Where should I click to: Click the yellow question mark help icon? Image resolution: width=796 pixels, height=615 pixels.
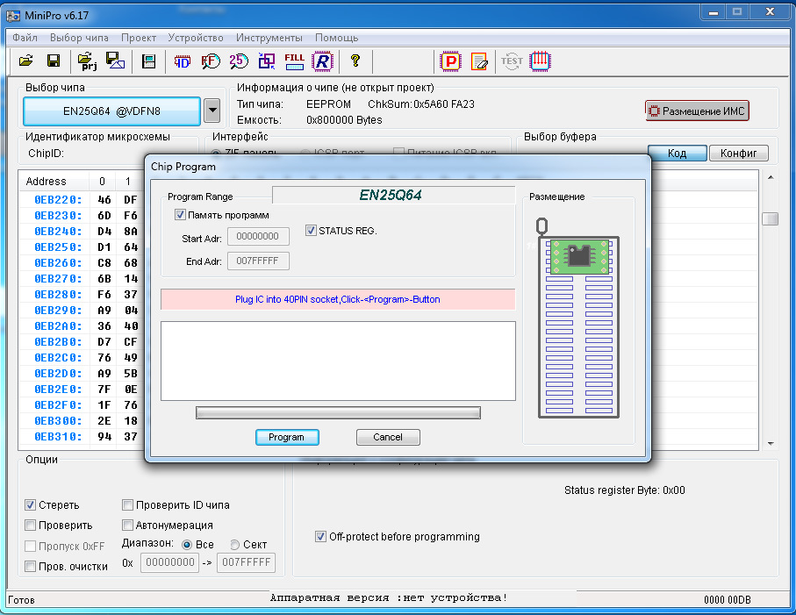click(x=355, y=61)
